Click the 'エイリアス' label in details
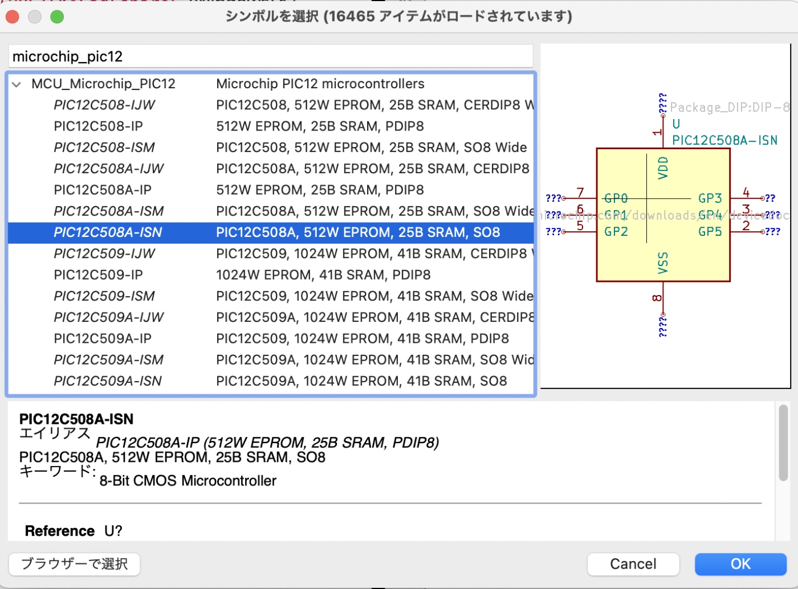The width and height of the screenshot is (798, 589). [55, 433]
